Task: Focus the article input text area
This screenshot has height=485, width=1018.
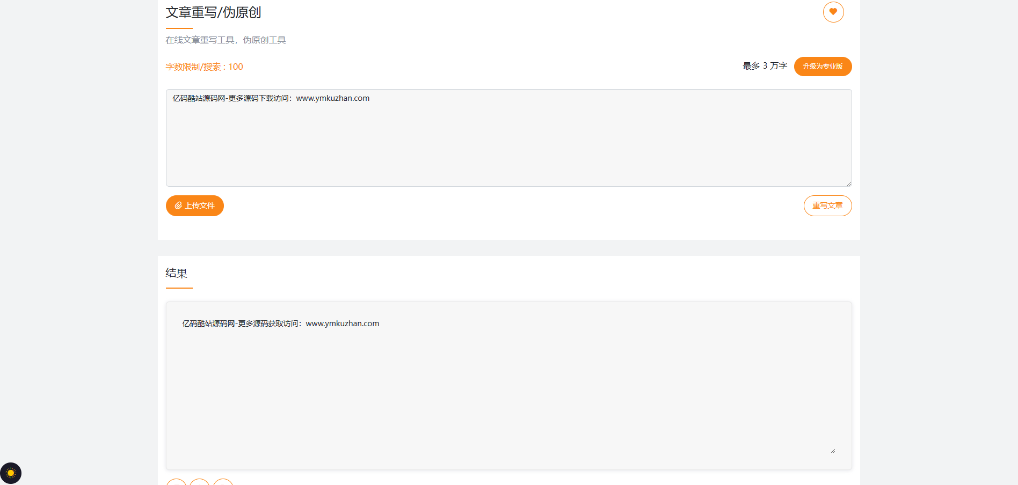Action: tap(508, 142)
